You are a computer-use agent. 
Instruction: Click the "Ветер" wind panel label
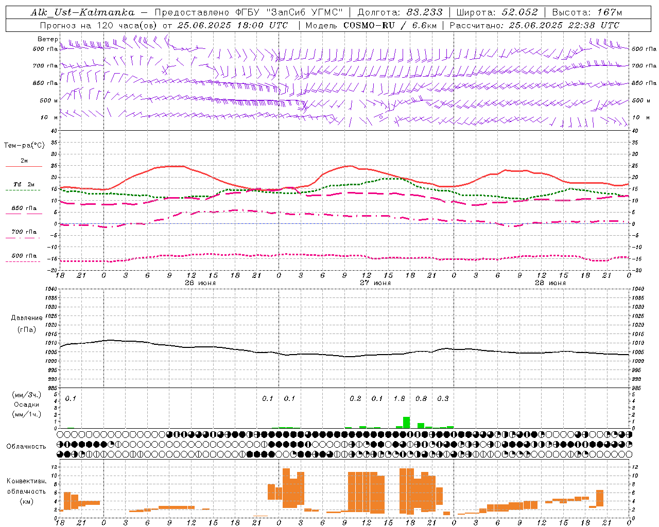[48, 39]
